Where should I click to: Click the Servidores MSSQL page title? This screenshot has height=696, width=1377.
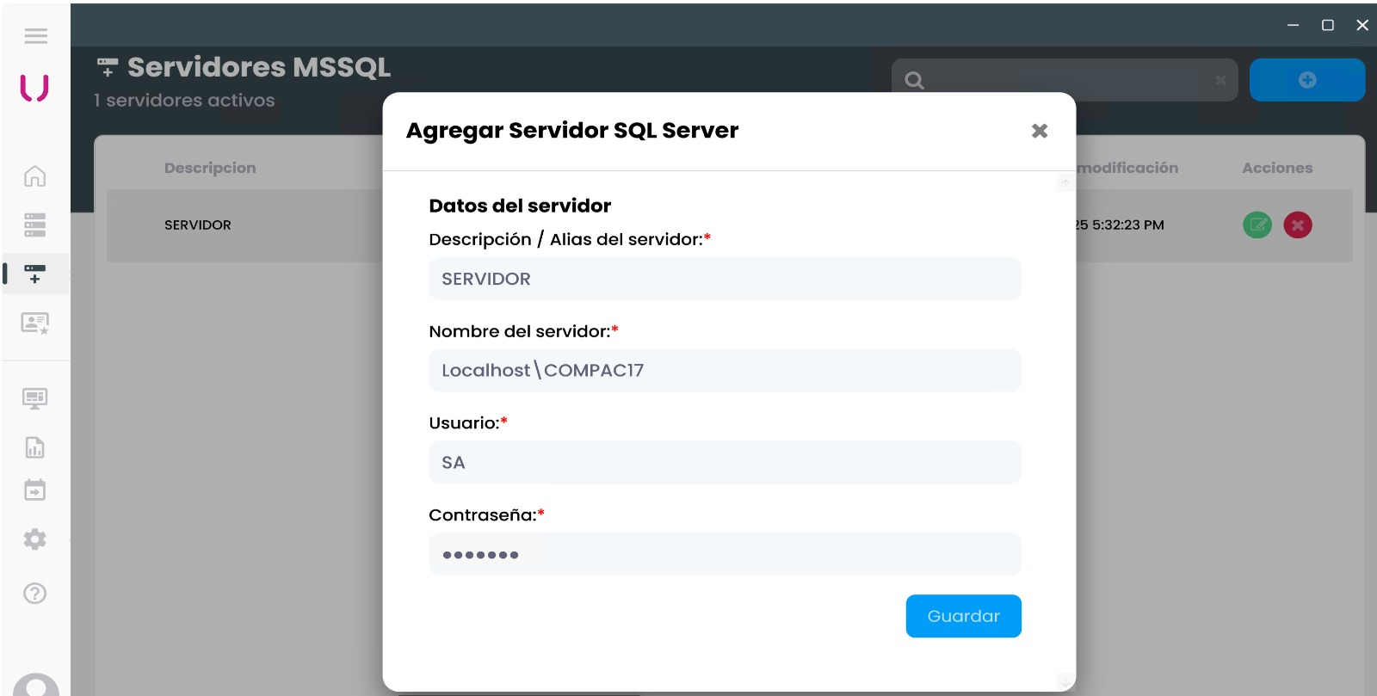[x=259, y=67]
